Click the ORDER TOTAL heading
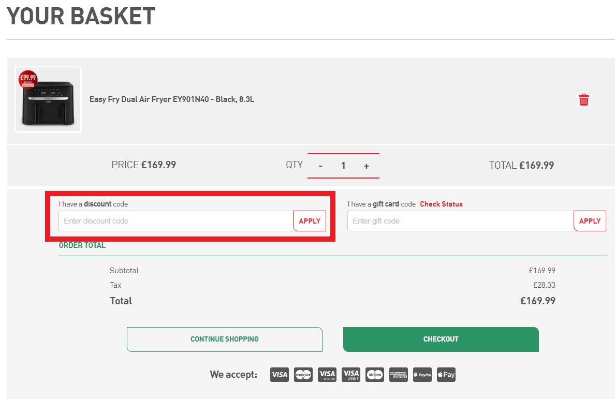The image size is (615, 399). [x=82, y=245]
